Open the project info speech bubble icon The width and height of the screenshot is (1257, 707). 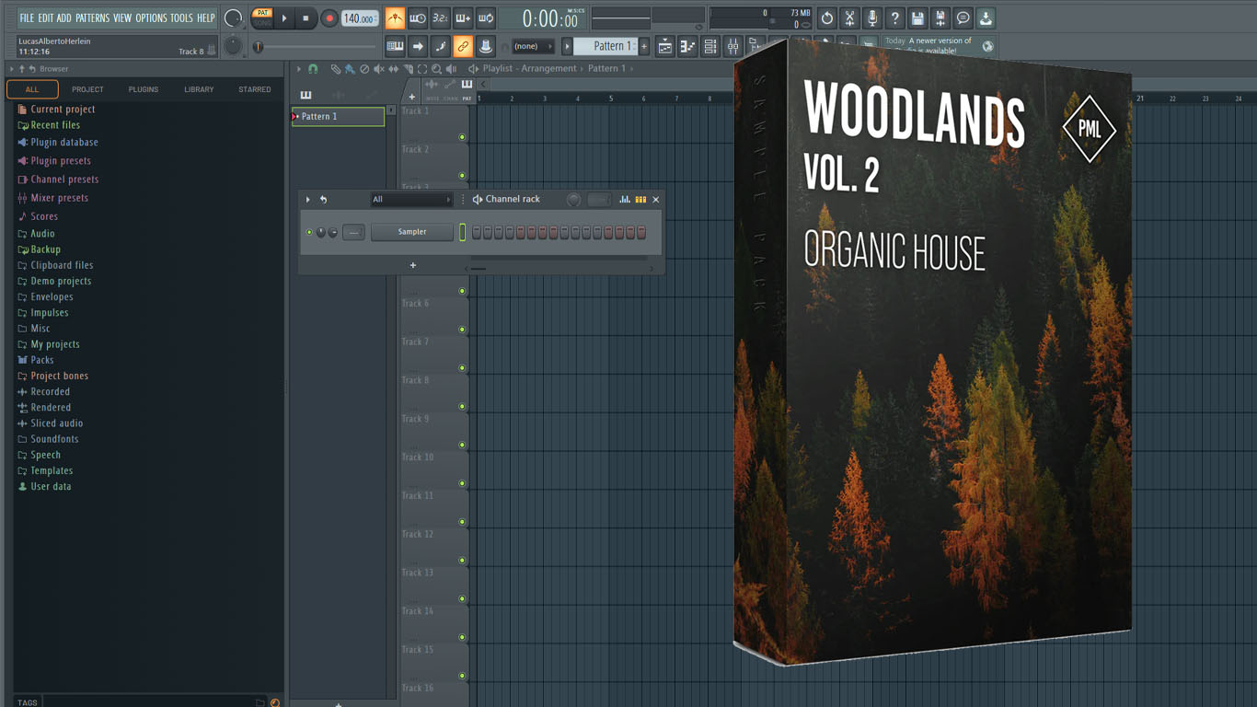[x=963, y=18]
